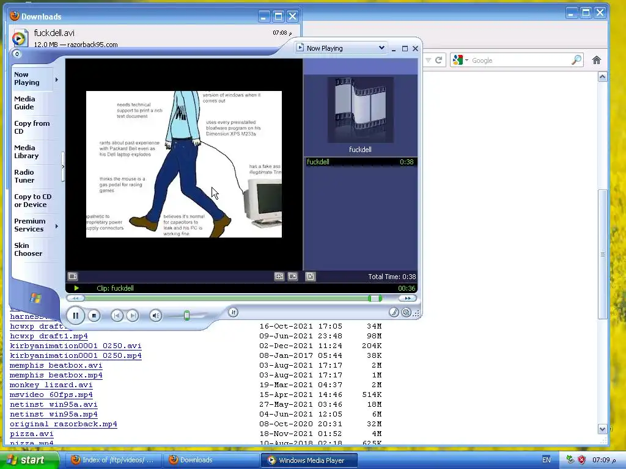626x469 pixels.
Task: Turn shuffle on in Media Player
Action: coord(234,312)
